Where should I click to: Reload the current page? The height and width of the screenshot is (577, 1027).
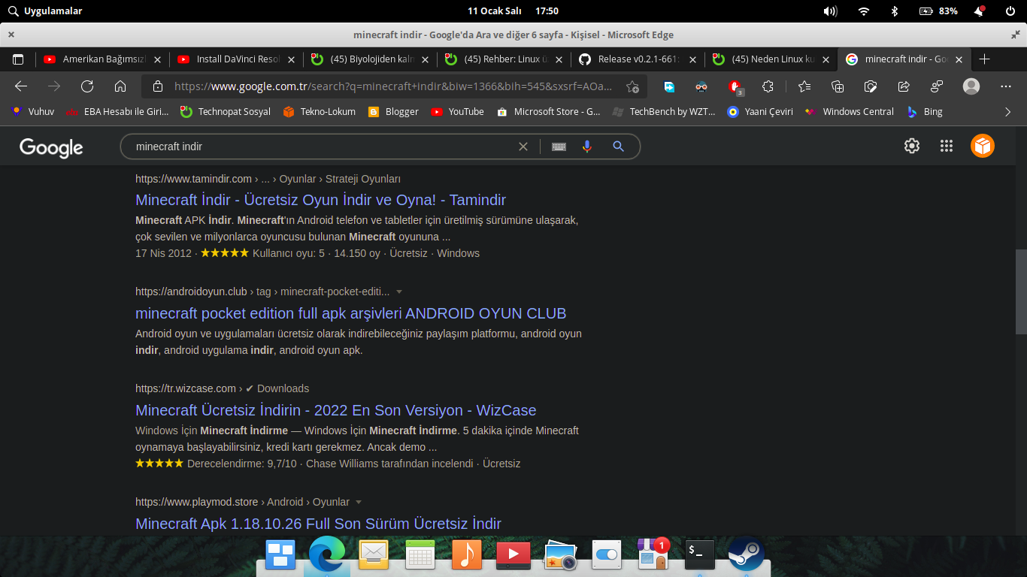[87, 86]
